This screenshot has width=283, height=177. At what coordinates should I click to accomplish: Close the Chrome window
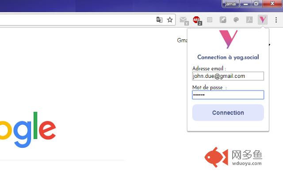pyautogui.click(x=272, y=4)
